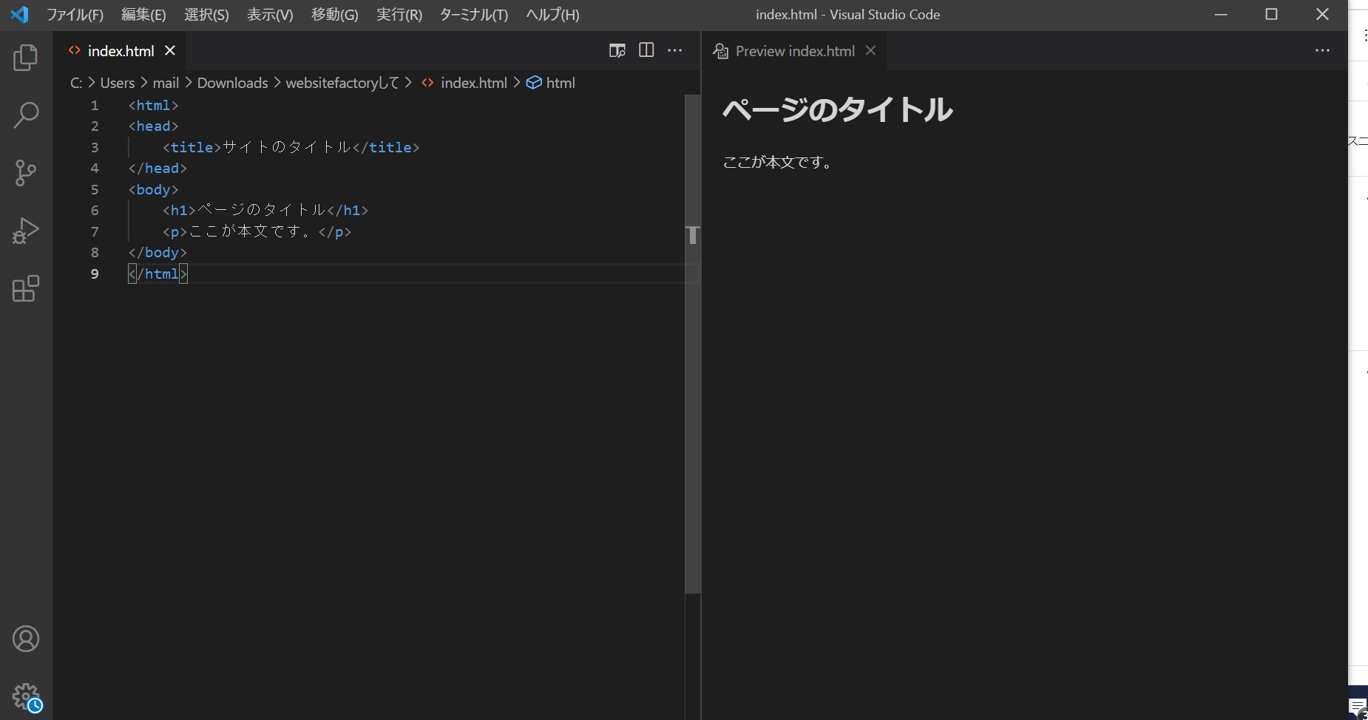Click the websitefactoryして breadcrumb segment
1368x720 pixels.
342,83
